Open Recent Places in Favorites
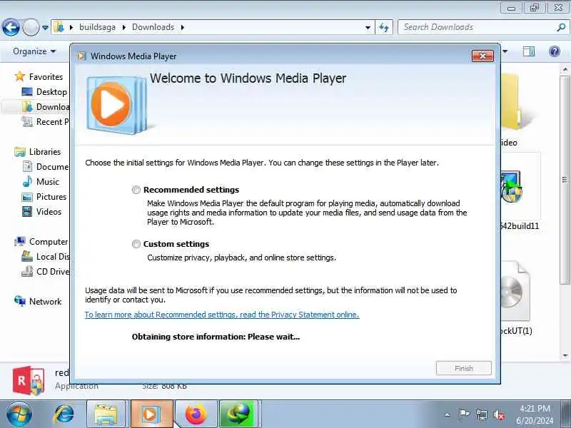Image resolution: width=571 pixels, height=428 pixels. pos(52,121)
